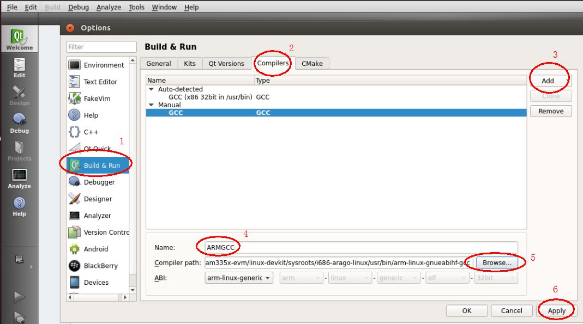This screenshot has width=583, height=324.
Task: Open the kit selector monitor icon
Action: coord(19,259)
